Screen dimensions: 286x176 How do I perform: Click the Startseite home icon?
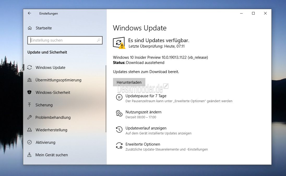pos(30,28)
